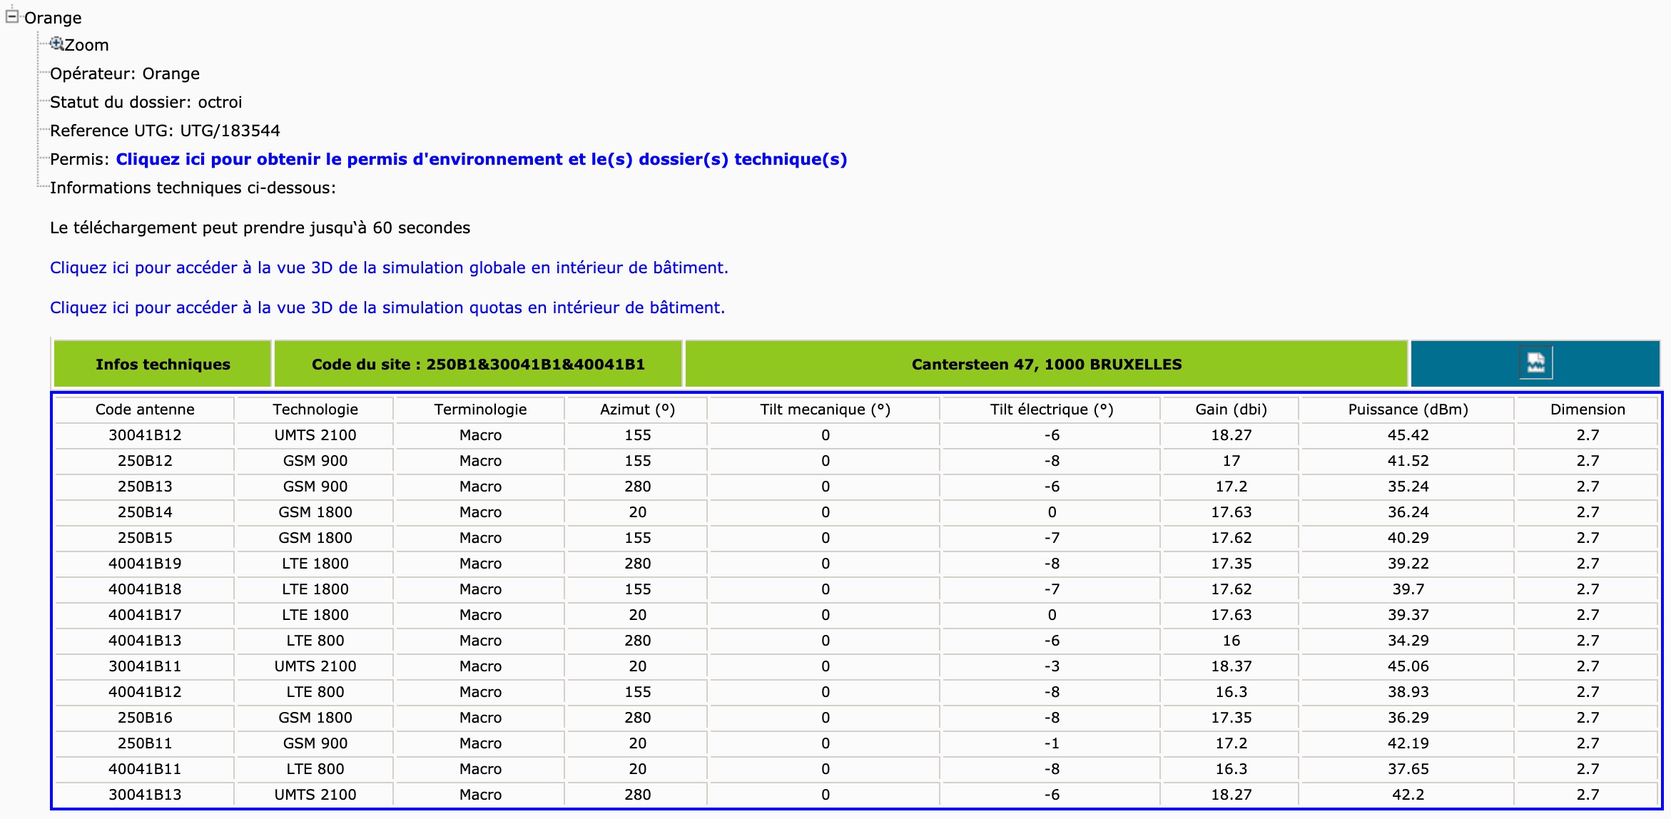Click antenna code 40041B12
The height and width of the screenshot is (819, 1671).
[145, 692]
